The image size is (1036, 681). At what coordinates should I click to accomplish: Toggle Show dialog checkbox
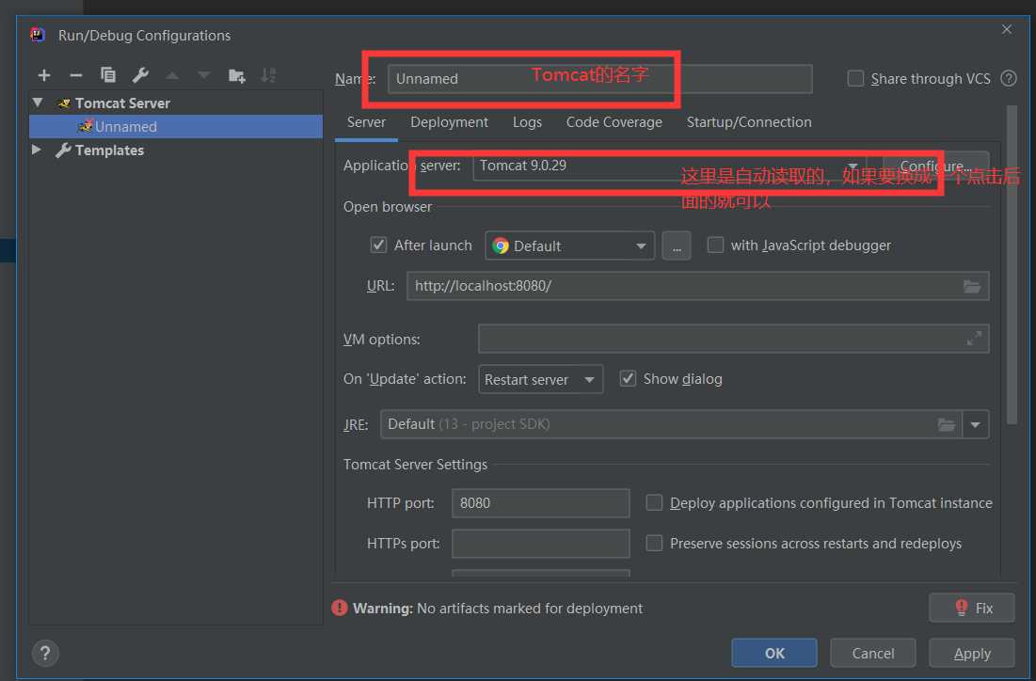(x=628, y=378)
